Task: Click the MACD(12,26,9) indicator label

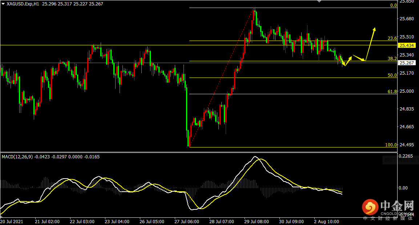Action: 17,157
